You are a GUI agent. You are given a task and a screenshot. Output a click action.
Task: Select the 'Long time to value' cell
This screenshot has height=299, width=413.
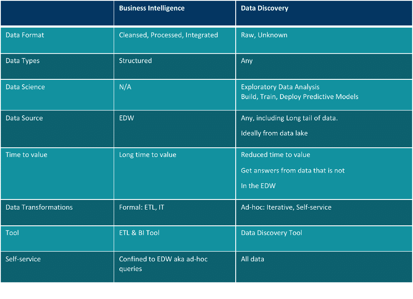[x=147, y=155]
